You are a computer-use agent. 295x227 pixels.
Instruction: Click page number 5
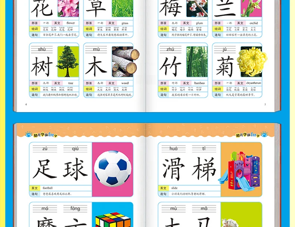265,105
